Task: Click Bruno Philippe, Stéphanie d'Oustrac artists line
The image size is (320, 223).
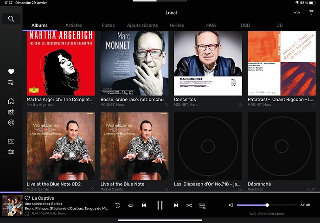Action: click(66, 209)
